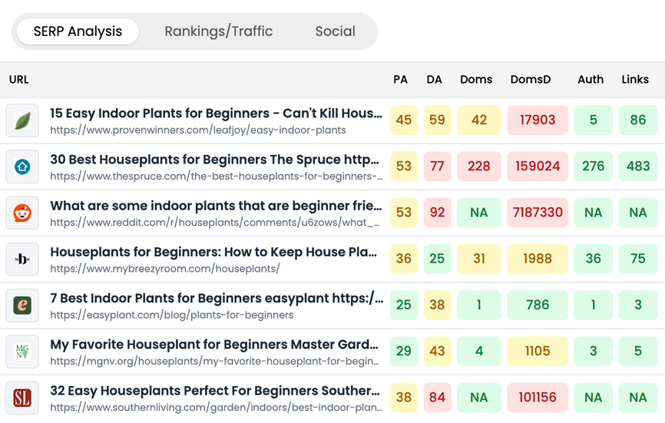Click DomsD value 101156
The height and width of the screenshot is (423, 665).
click(x=538, y=398)
